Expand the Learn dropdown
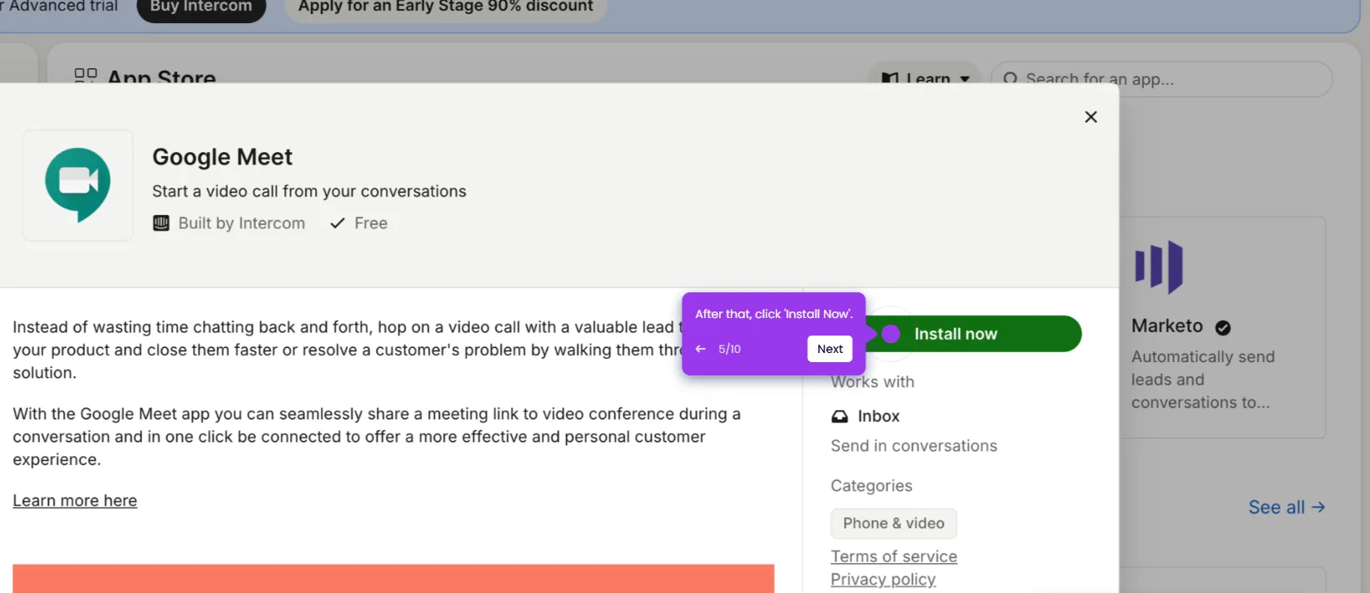1370x593 pixels. tap(924, 76)
